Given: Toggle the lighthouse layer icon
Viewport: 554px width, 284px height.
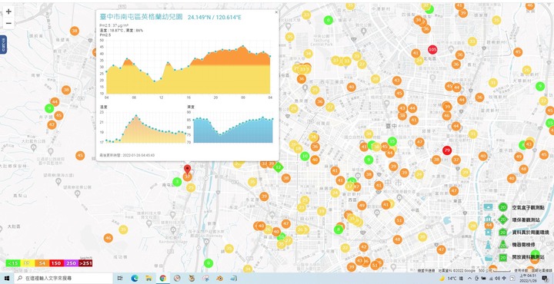Looking at the screenshot, I should point(489,245).
